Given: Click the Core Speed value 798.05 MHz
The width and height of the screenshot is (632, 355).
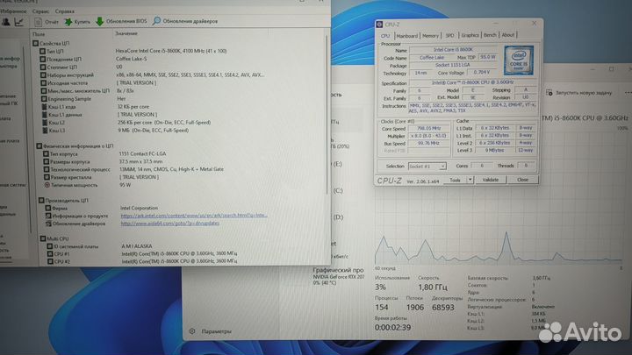Looking at the screenshot, I should (428, 128).
